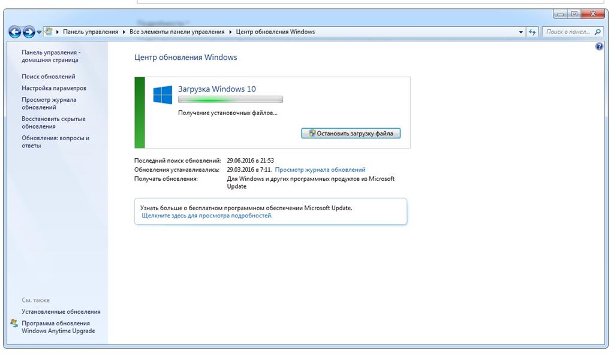Expand chevron before Центр обновления Windows
This screenshot has height=354, width=614.
[230, 32]
